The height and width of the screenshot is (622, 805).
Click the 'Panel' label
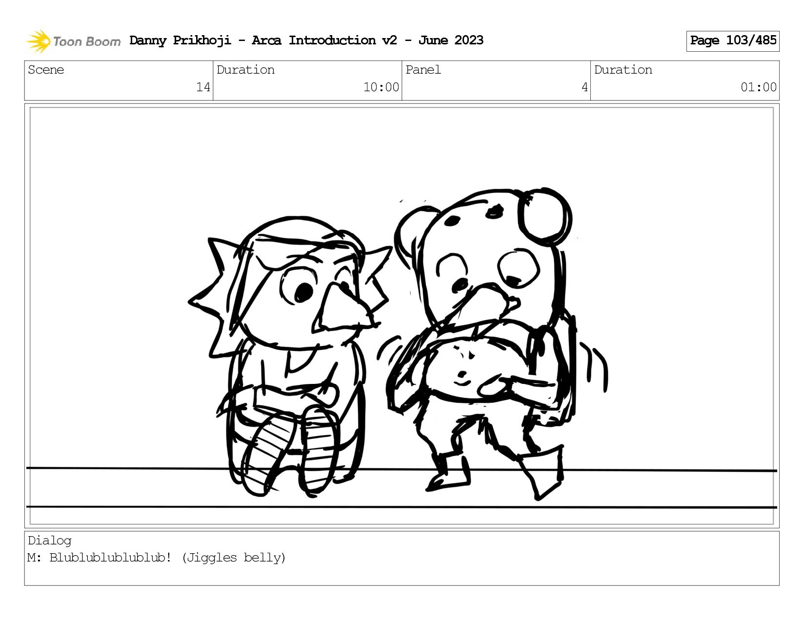[423, 70]
